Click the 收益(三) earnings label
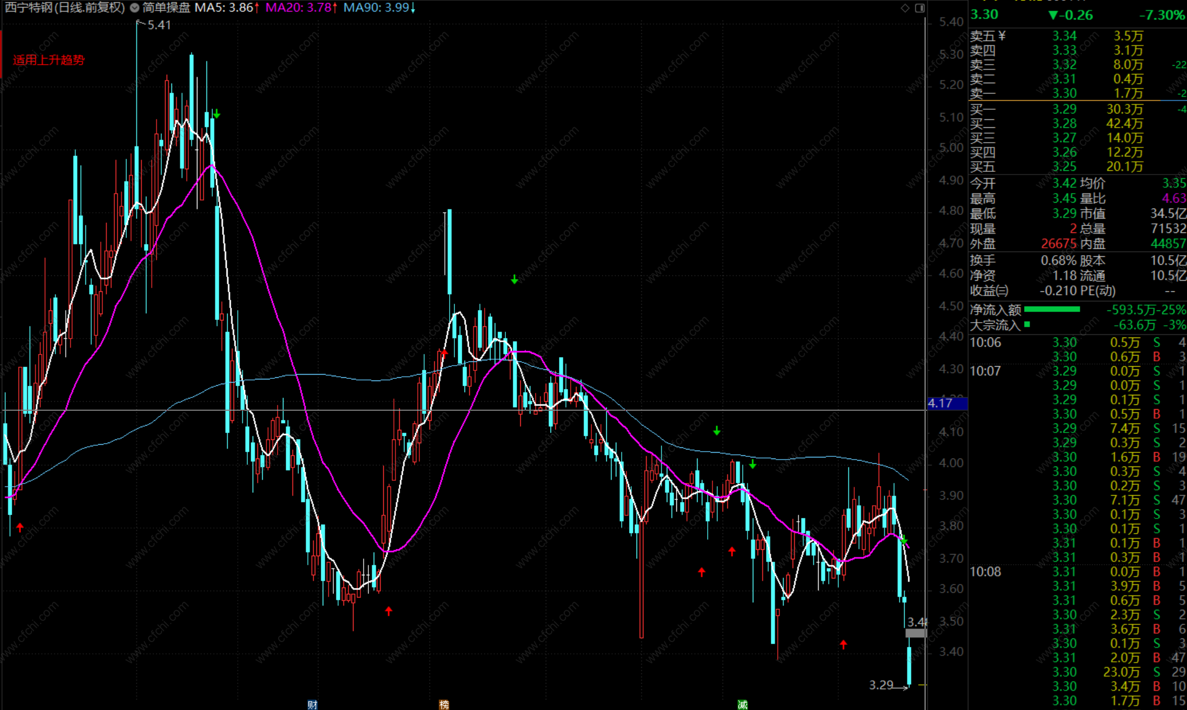Image resolution: width=1187 pixels, height=710 pixels. pos(988,291)
